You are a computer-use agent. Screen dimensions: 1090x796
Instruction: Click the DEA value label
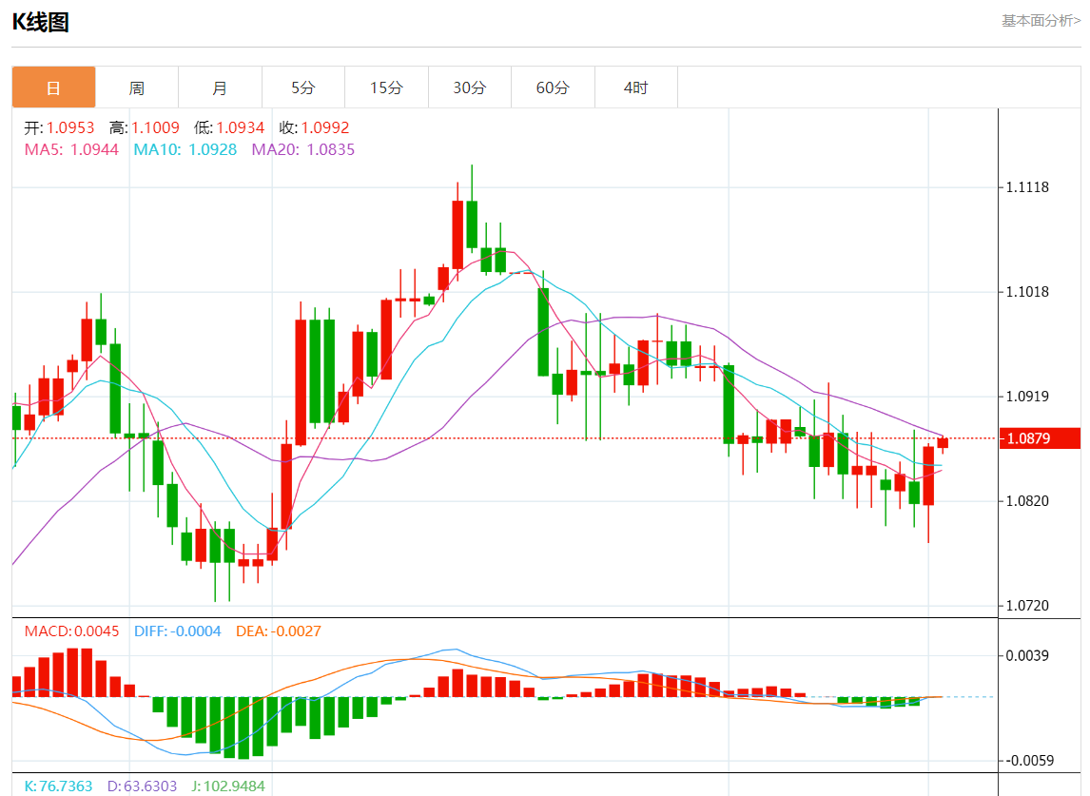[x=278, y=631]
